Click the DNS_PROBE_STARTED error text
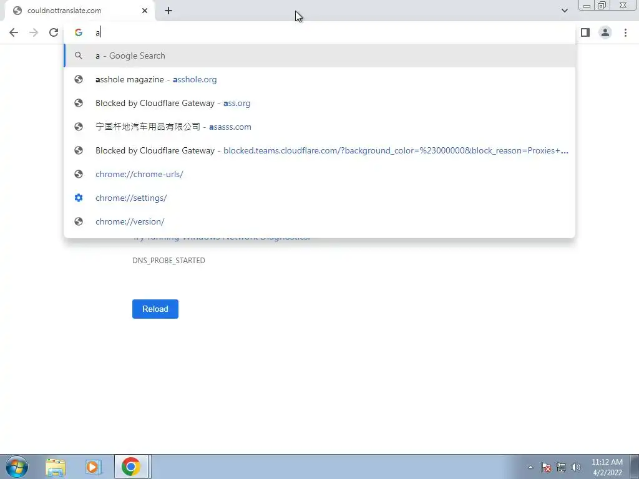 pos(168,260)
